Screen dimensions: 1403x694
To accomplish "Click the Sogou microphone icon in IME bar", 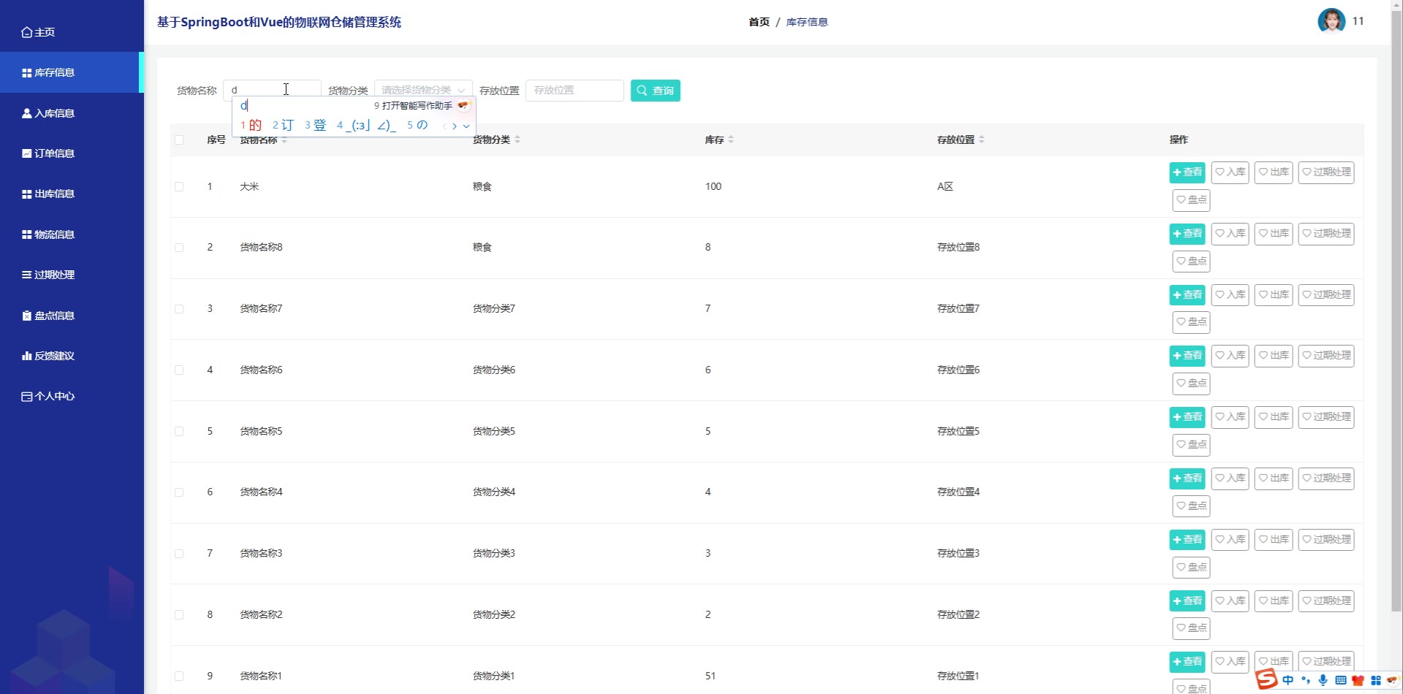I will [1323, 680].
